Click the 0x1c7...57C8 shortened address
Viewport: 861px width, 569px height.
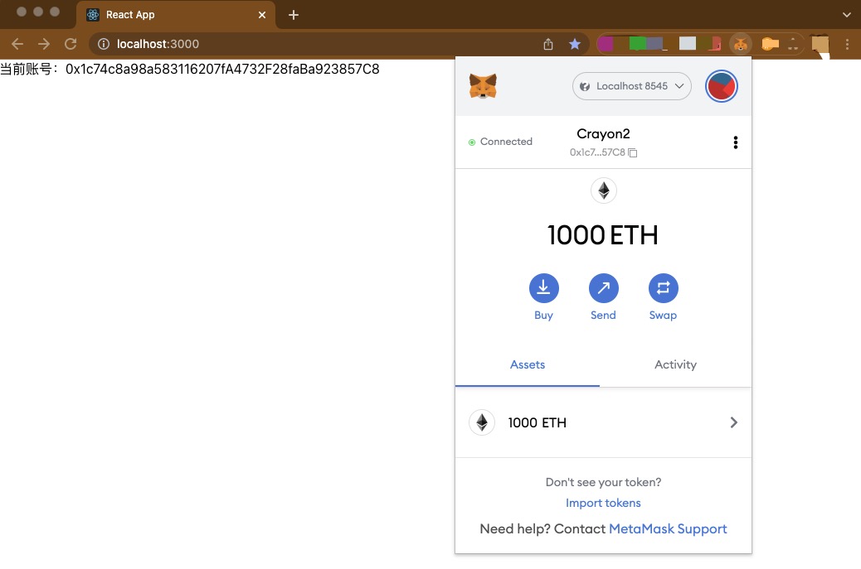(x=597, y=152)
